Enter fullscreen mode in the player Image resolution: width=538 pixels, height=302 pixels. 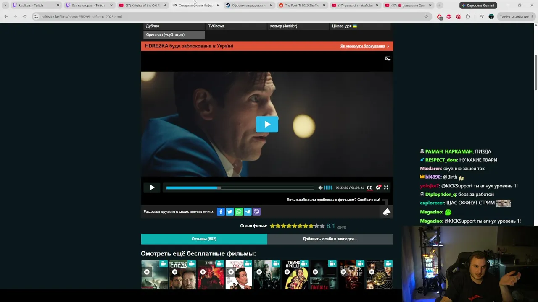point(386,187)
